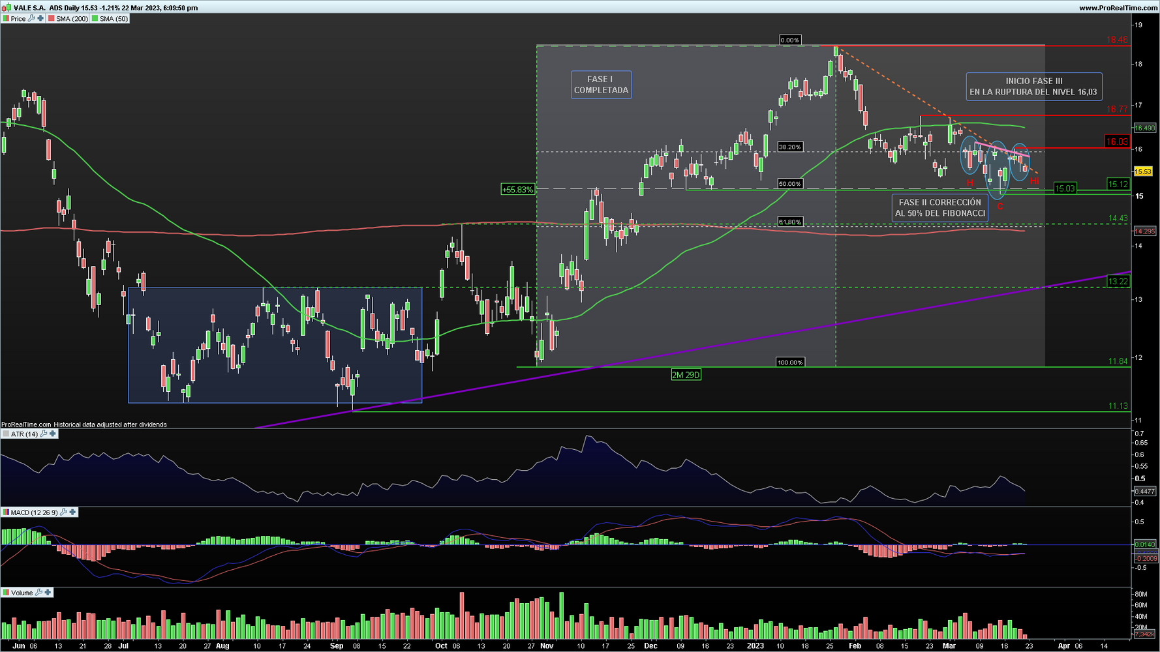Click the green SMA (50) color swatch
Image resolution: width=1160 pixels, height=652 pixels.
pyautogui.click(x=95, y=19)
